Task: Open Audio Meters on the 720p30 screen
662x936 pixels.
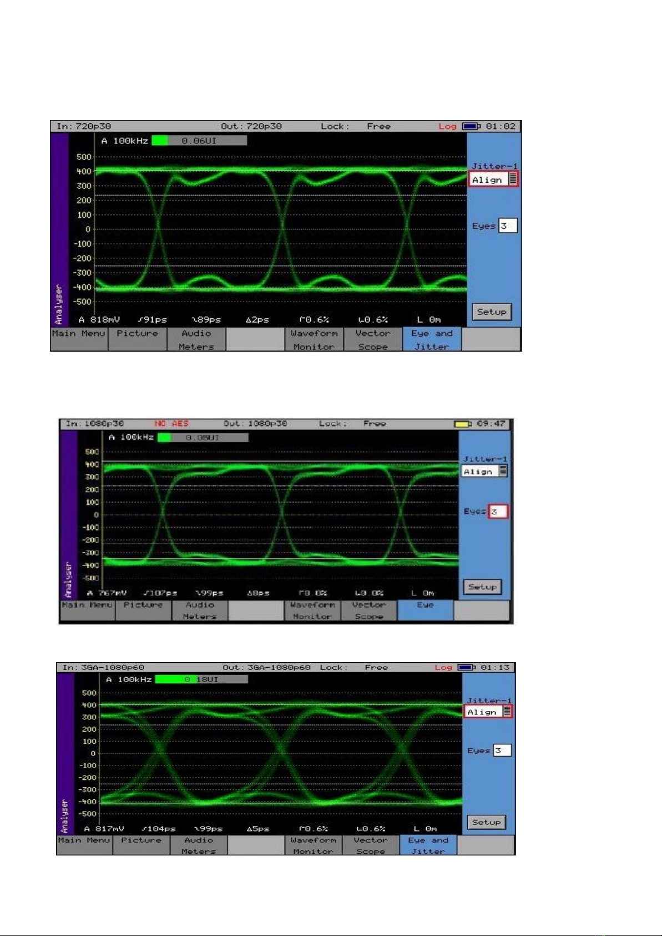Action: tap(196, 339)
